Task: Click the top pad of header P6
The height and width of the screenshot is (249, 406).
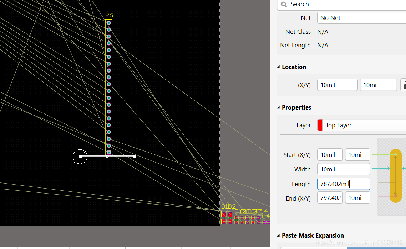Action: [x=109, y=23]
